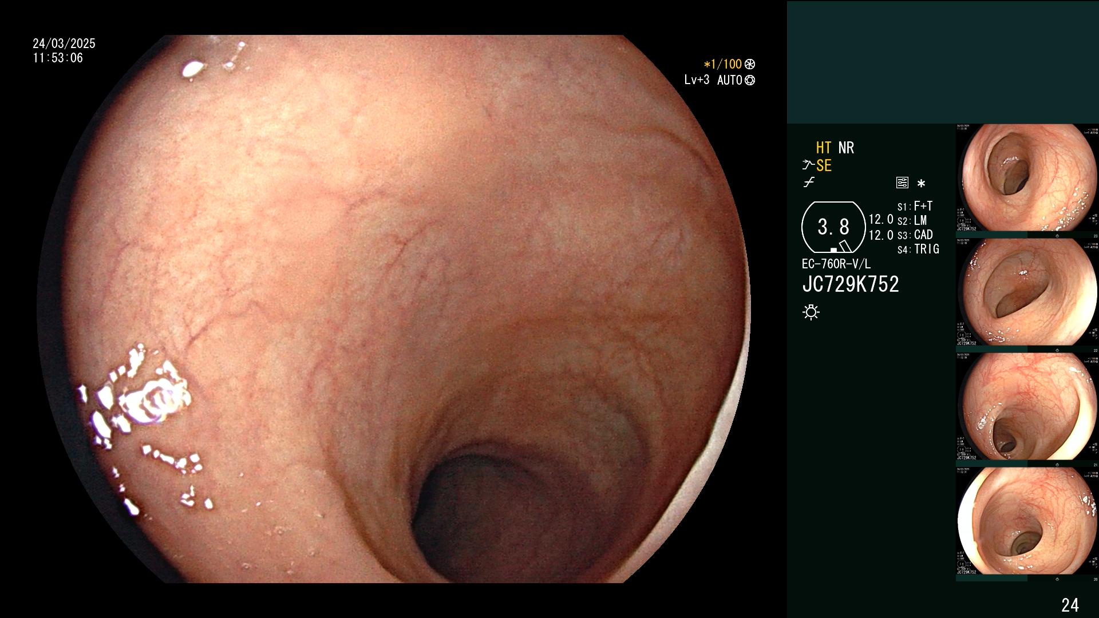Click the asterisk freeze indicator beside settings icon
Image resolution: width=1099 pixels, height=618 pixels.
[x=921, y=184]
